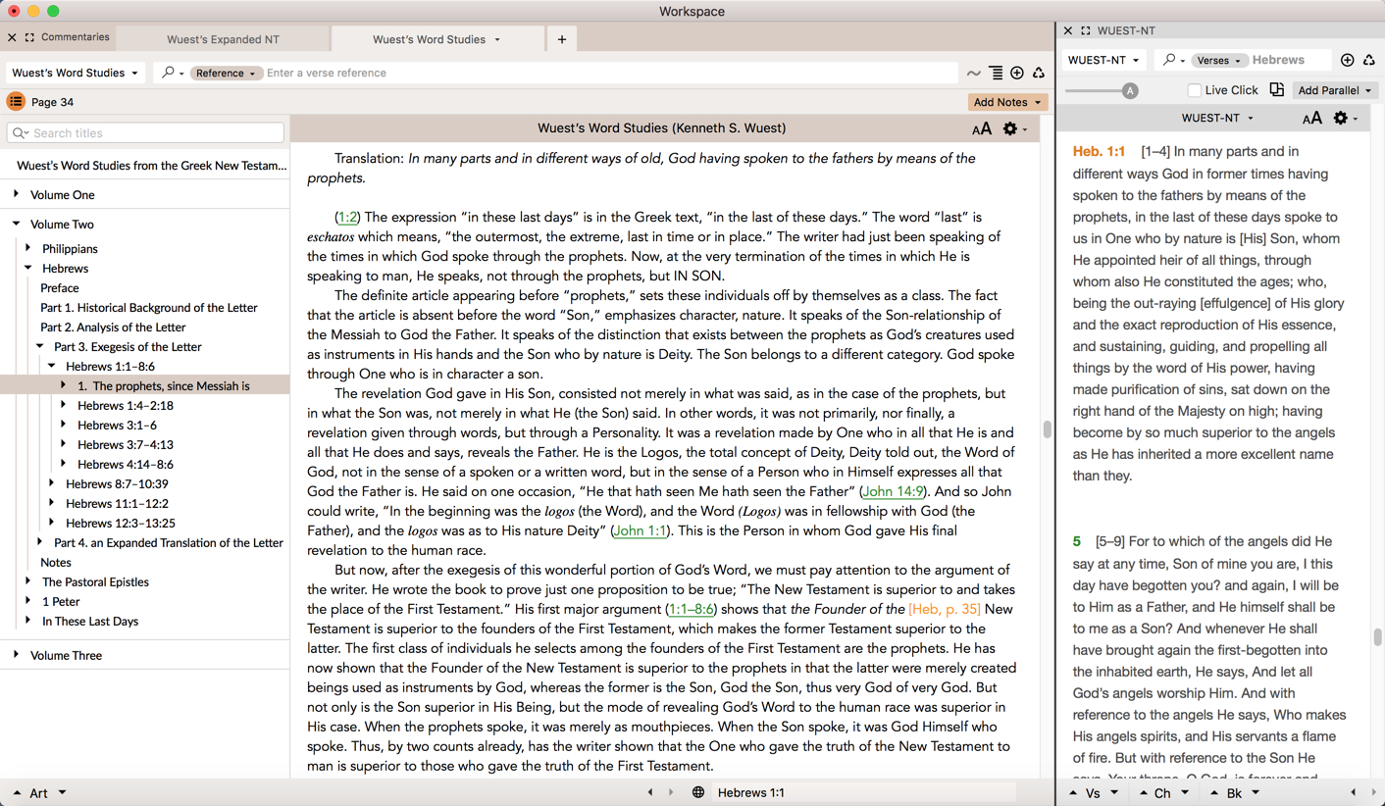Click the up arrow next to Bk
Image resolution: width=1385 pixels, height=806 pixels.
click(1214, 792)
